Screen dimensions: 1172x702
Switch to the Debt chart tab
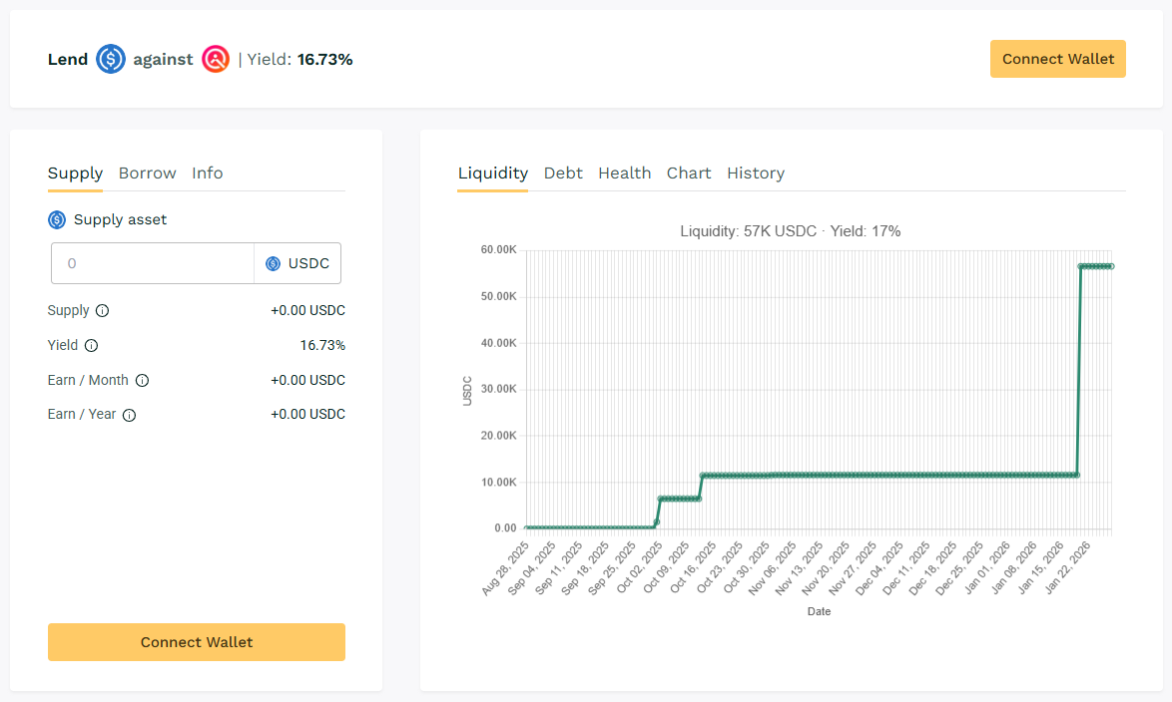tap(563, 174)
